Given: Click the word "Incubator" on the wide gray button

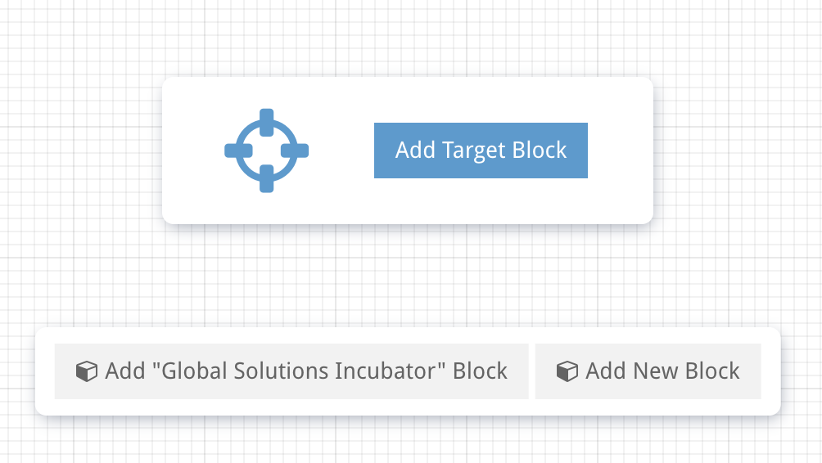Looking at the screenshot, I should click(386, 371).
